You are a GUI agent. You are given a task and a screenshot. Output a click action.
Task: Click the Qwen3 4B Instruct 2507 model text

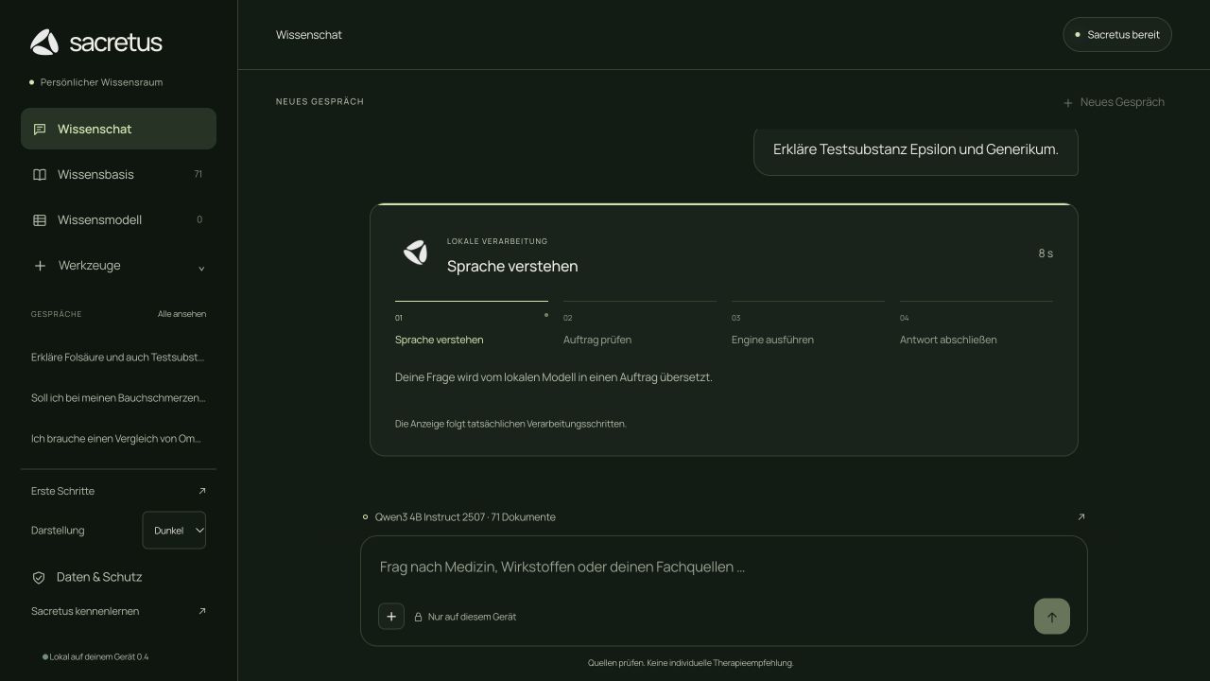(430, 517)
